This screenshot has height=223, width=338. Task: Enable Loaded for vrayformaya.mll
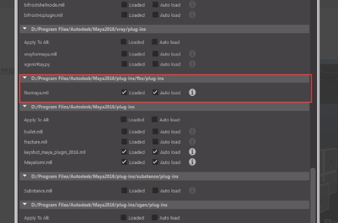point(124,54)
